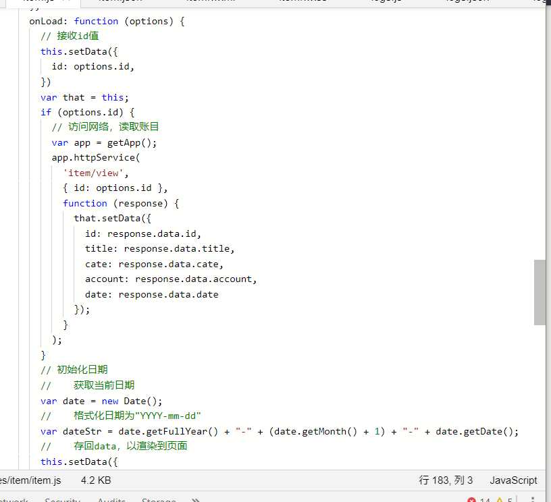Viewport: 551px width, 502px height.
Task: Click the item.js file path in status bar
Action: coord(30,480)
